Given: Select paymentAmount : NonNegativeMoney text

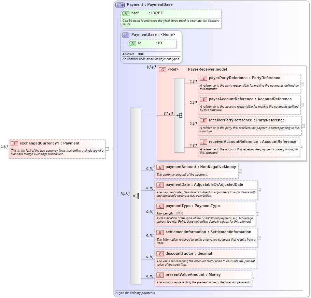Looking at the screenshot, I should (x=201, y=167).
